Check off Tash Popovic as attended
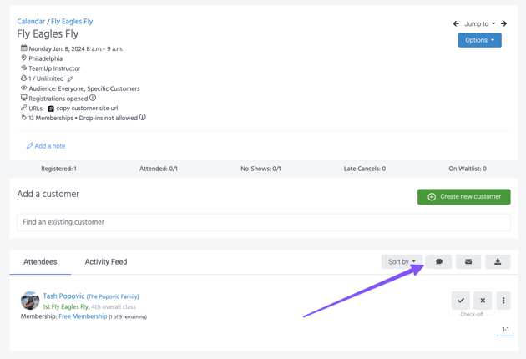This screenshot has height=359, width=526. pos(460,301)
